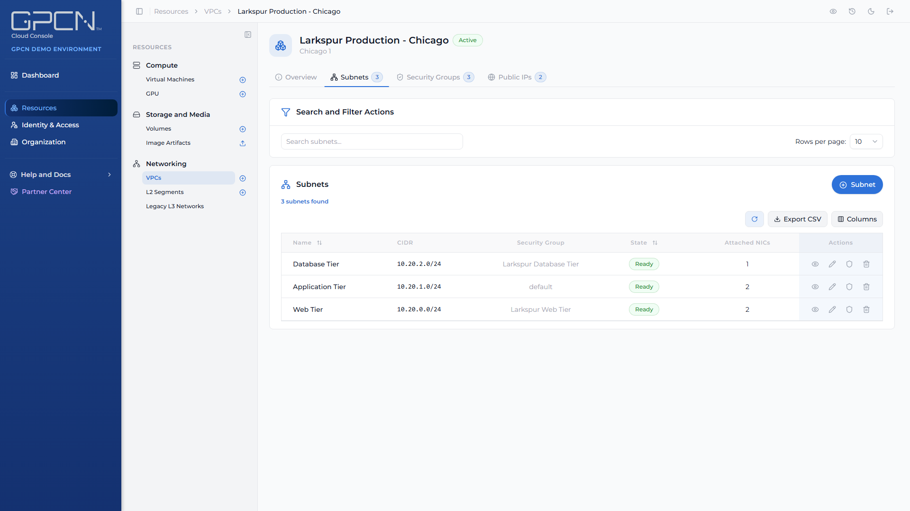Click the logout icon in top bar
This screenshot has height=511, width=910.
tap(890, 11)
